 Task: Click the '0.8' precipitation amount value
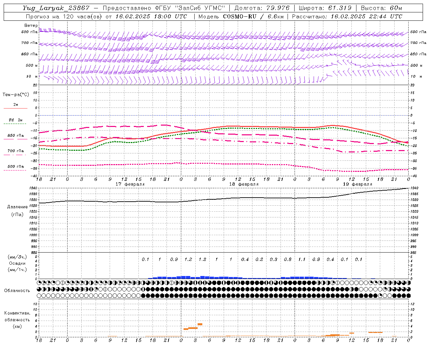pos(288,260)
